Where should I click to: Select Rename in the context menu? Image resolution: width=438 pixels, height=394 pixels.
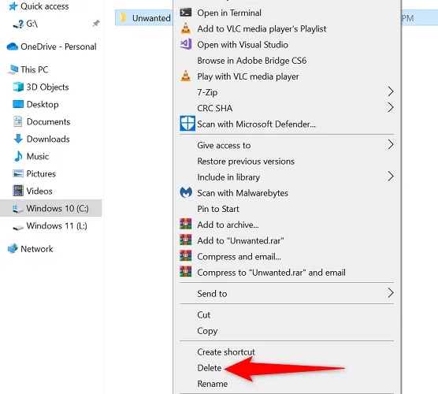point(212,384)
